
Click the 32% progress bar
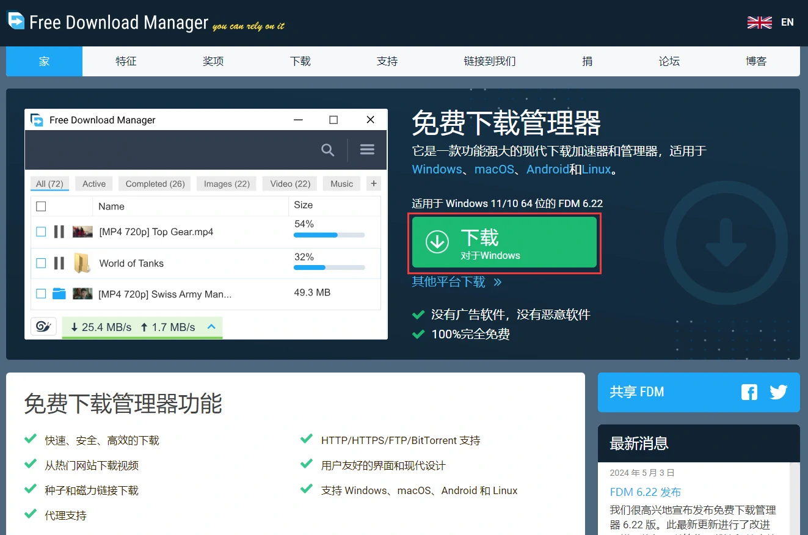329,267
